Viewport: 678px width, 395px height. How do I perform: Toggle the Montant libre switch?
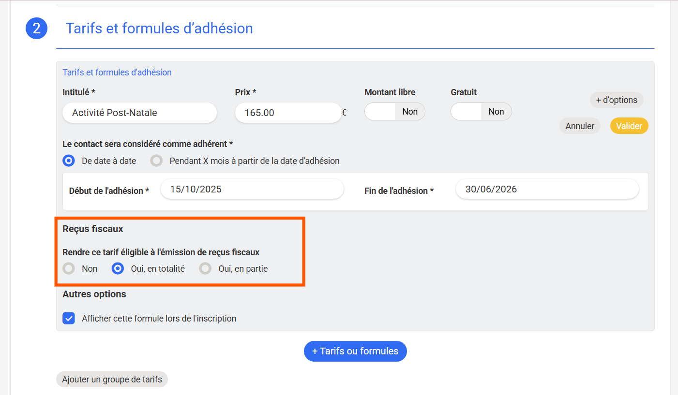(395, 112)
